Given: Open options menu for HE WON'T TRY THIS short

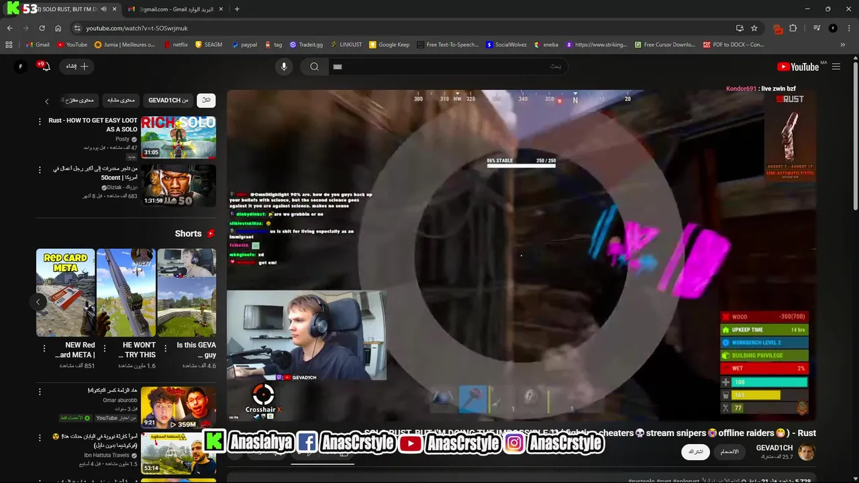Looking at the screenshot, I should pos(105,349).
